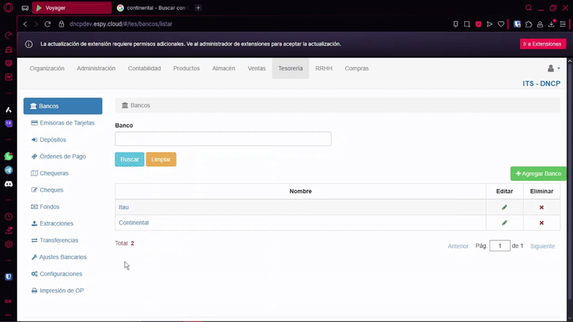This screenshot has width=573, height=322.
Task: Click the Limpiar button
Action: (160, 160)
